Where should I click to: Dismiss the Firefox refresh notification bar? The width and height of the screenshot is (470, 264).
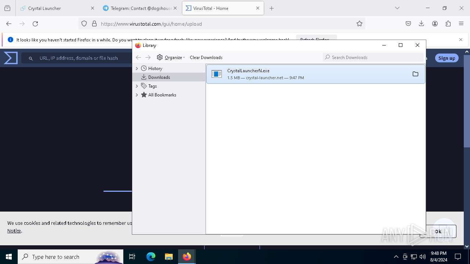(461, 40)
